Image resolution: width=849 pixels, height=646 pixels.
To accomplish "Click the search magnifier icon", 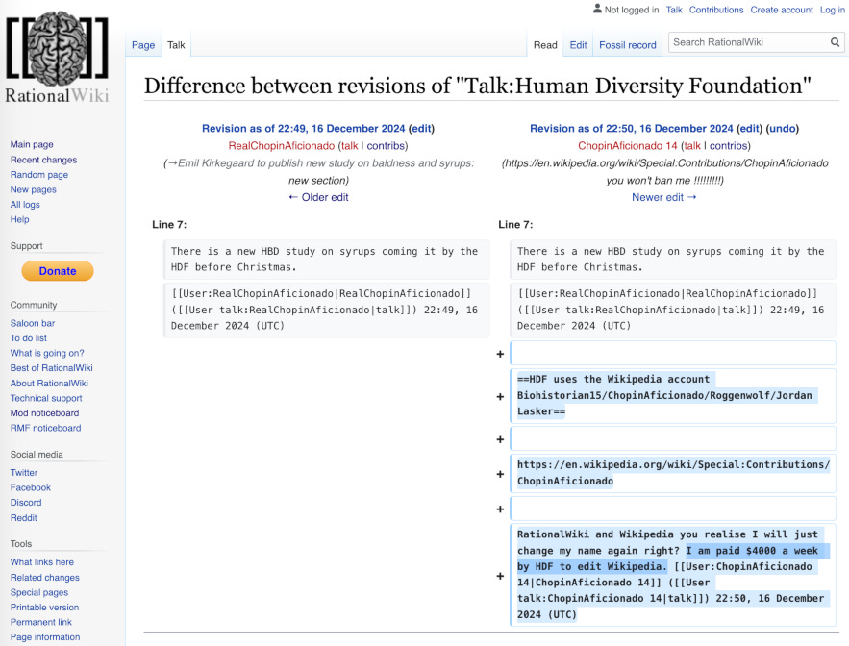I will 835,42.
